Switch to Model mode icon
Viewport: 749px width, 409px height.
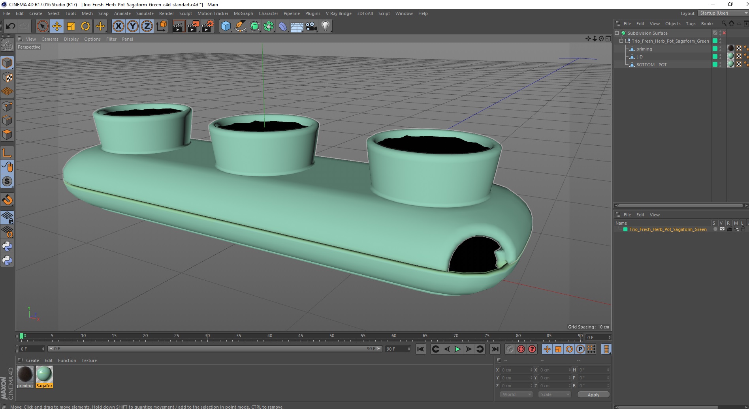[7, 63]
